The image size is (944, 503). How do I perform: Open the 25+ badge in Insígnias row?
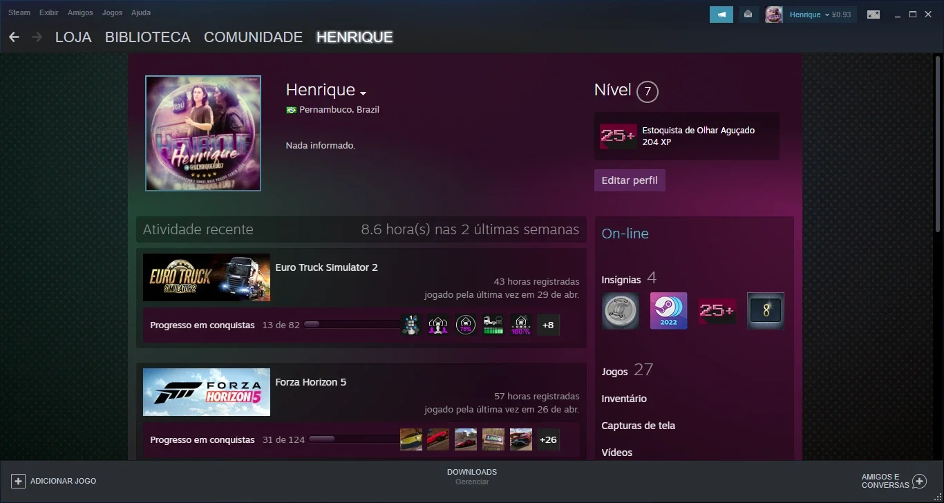pyautogui.click(x=717, y=311)
